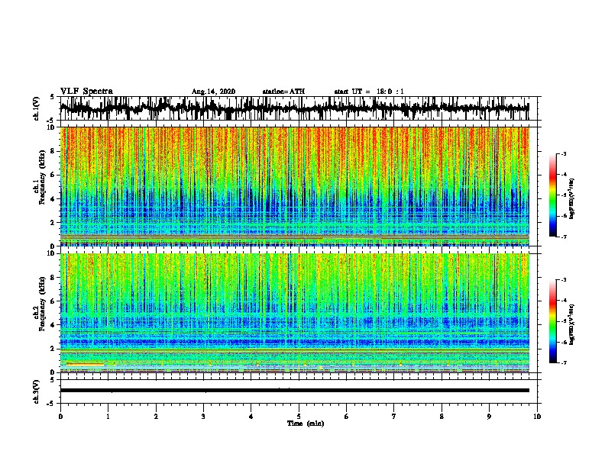This screenshot has width=605, height=467.
Task: Click time axis tick label 8
Action: tap(442, 416)
